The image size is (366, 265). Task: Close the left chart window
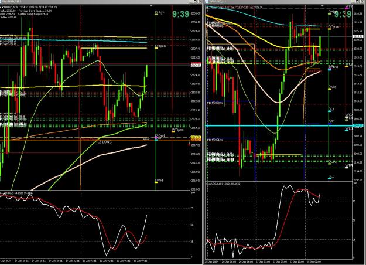(x=200, y=2)
